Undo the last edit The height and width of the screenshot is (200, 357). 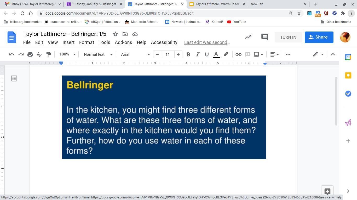point(11,54)
